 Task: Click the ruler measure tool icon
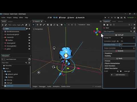(x=58, y=25)
